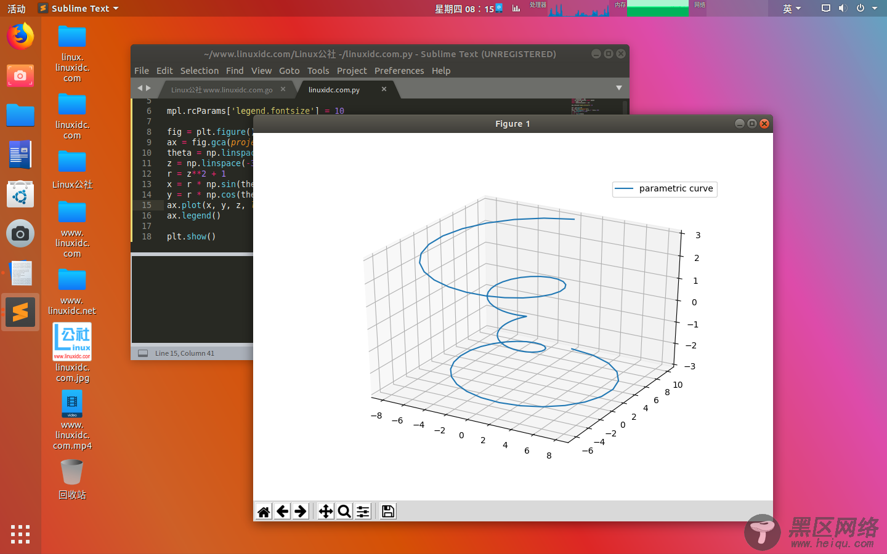Open the clock calendar 星期四 08:15
This screenshot has height=554, width=887.
[464, 9]
